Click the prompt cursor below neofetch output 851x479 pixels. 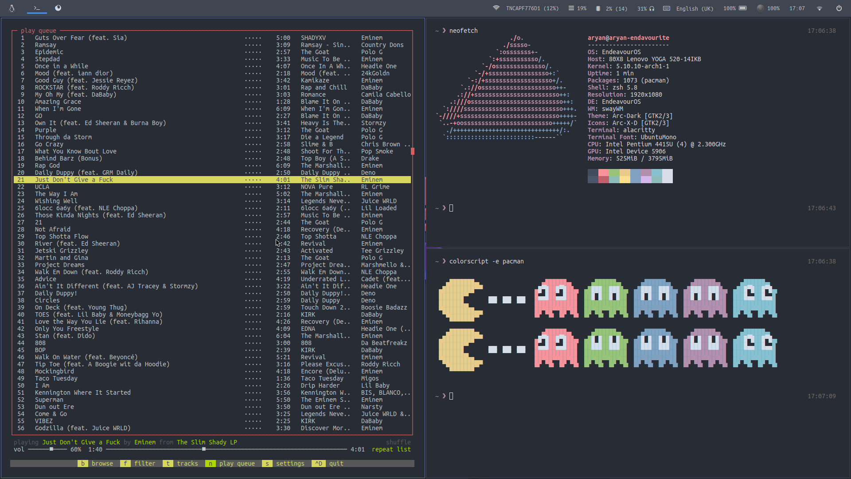pos(451,208)
